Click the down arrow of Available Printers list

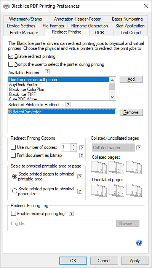tap(112, 97)
